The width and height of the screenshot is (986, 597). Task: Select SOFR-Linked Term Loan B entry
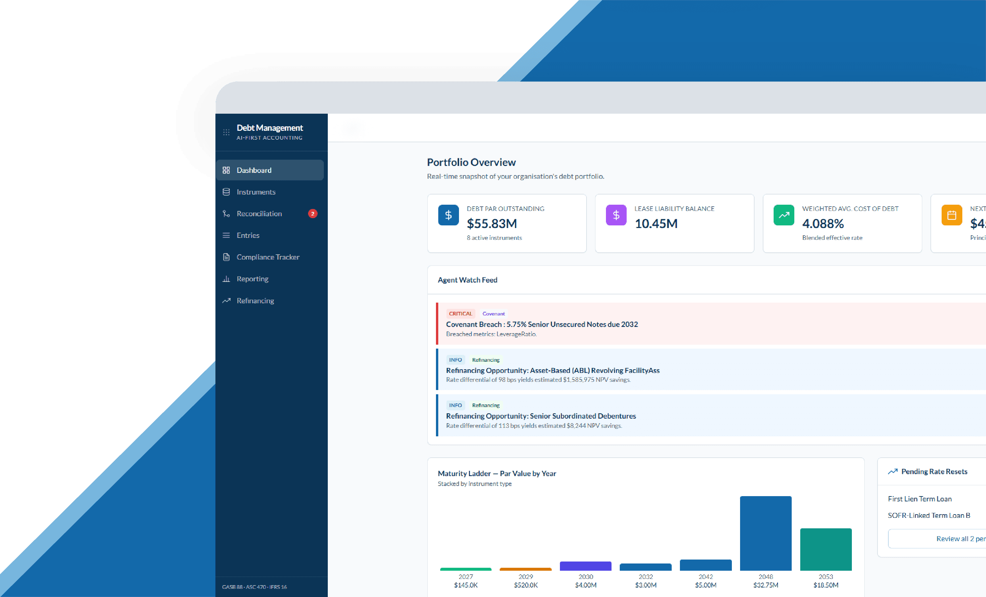(929, 515)
